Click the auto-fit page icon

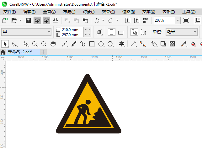99,32
